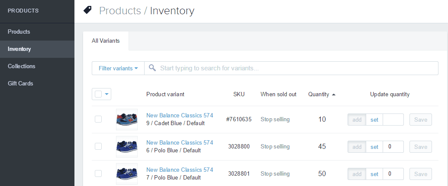Click the quantity value 10
This screenshot has height=186, width=448.
coord(322,120)
